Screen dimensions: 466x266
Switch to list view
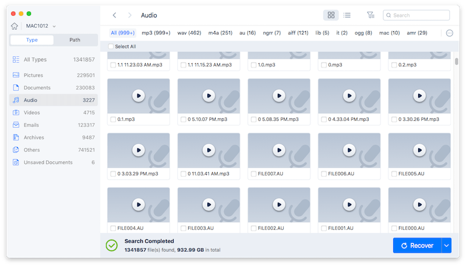point(347,15)
